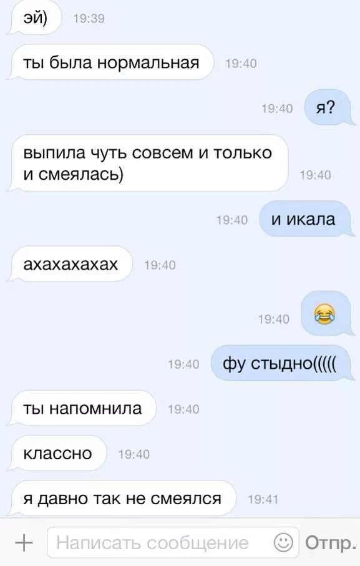
Task: Tap the timestamp left of 'и икала'
Action: coord(232,220)
